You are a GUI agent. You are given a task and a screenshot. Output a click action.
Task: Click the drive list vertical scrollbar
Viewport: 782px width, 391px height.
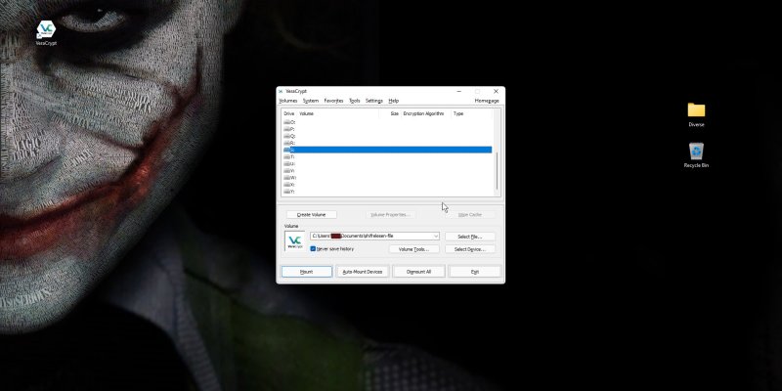point(497,171)
